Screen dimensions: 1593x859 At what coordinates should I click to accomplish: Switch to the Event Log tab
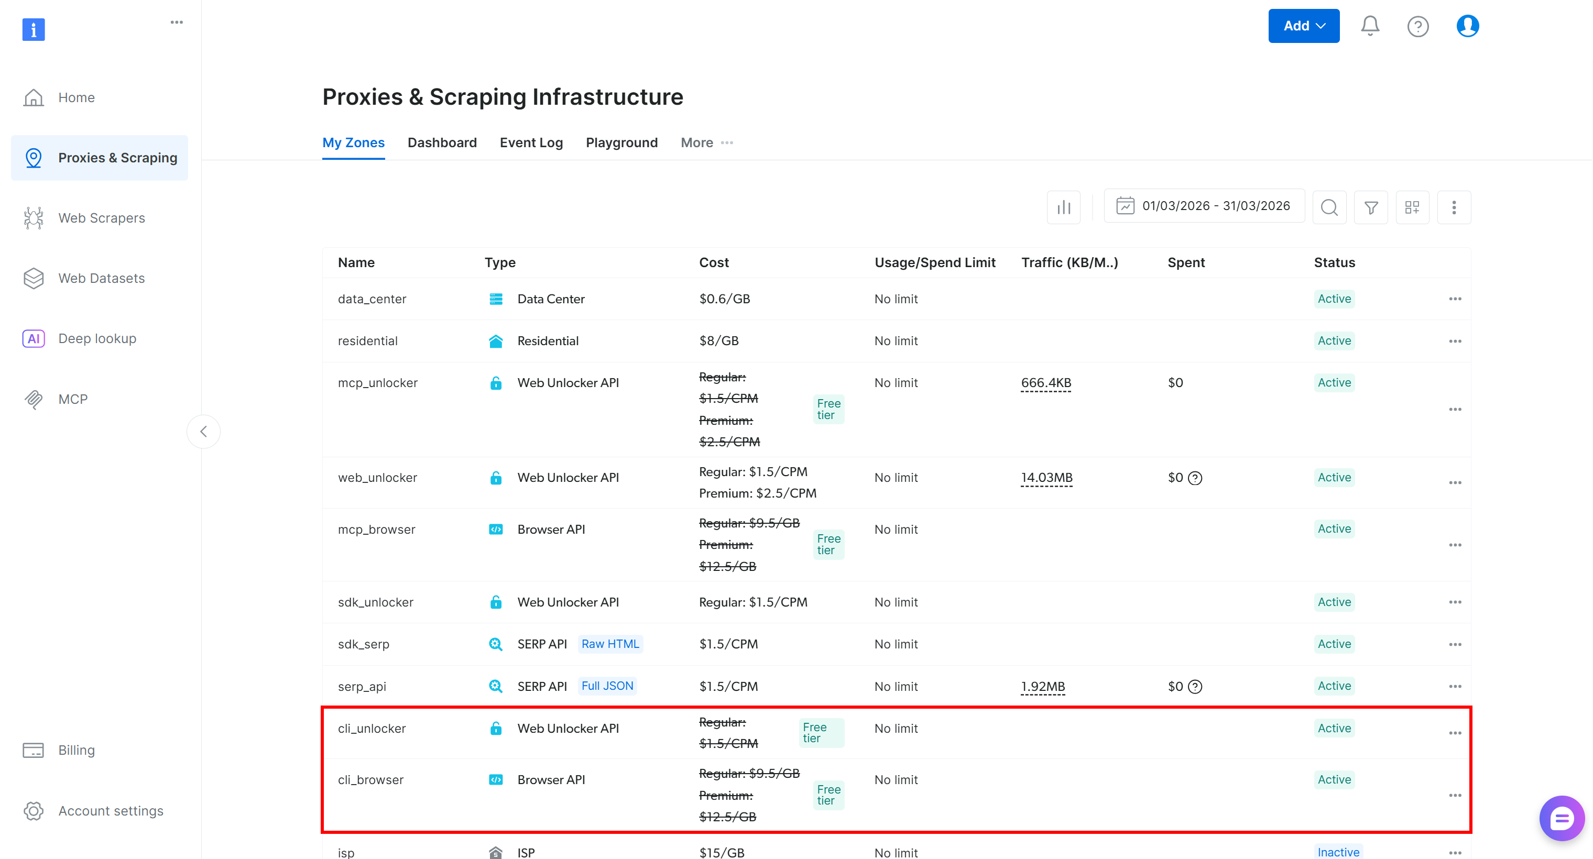[531, 143]
